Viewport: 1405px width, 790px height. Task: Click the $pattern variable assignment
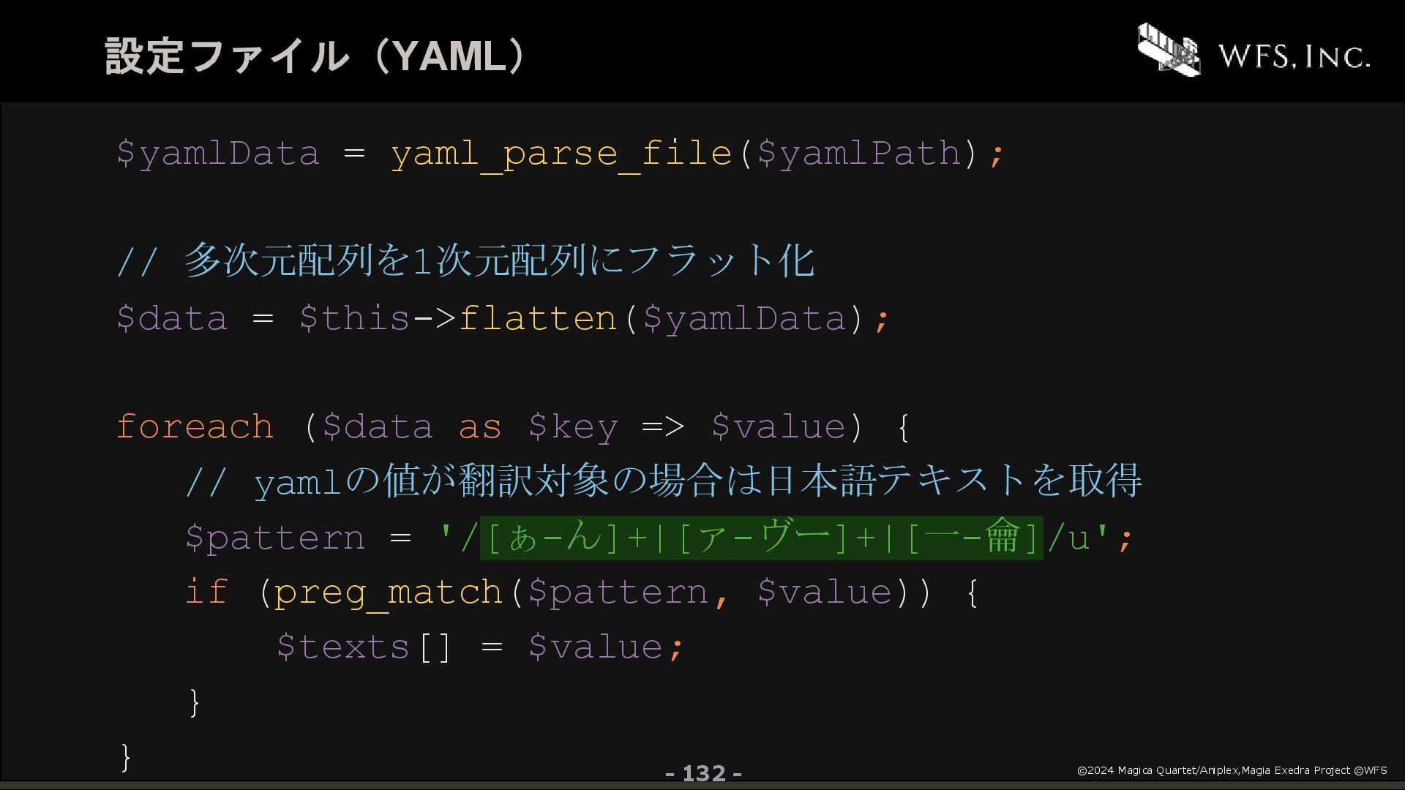[x=275, y=538]
